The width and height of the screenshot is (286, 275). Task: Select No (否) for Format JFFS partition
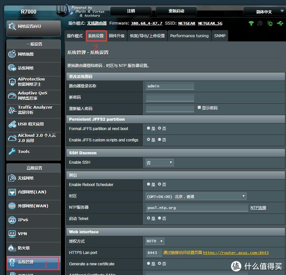click(159, 128)
